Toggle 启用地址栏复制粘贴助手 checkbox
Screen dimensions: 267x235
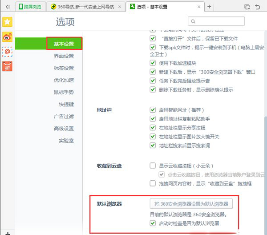[153, 119]
